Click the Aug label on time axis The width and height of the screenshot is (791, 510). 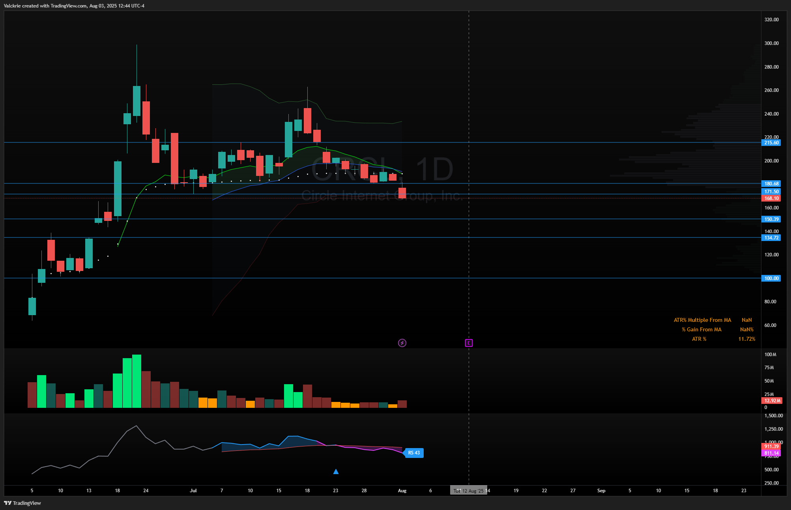pyautogui.click(x=402, y=491)
